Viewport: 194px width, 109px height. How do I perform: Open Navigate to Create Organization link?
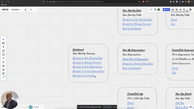[x=138, y=64]
